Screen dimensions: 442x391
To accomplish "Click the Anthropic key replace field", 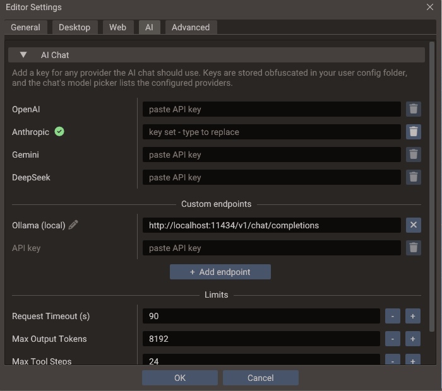I will coord(272,132).
